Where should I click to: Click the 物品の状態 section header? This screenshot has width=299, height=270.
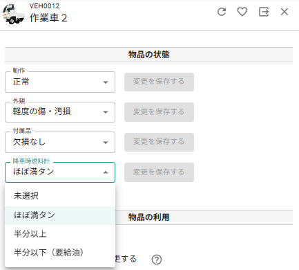click(x=148, y=55)
